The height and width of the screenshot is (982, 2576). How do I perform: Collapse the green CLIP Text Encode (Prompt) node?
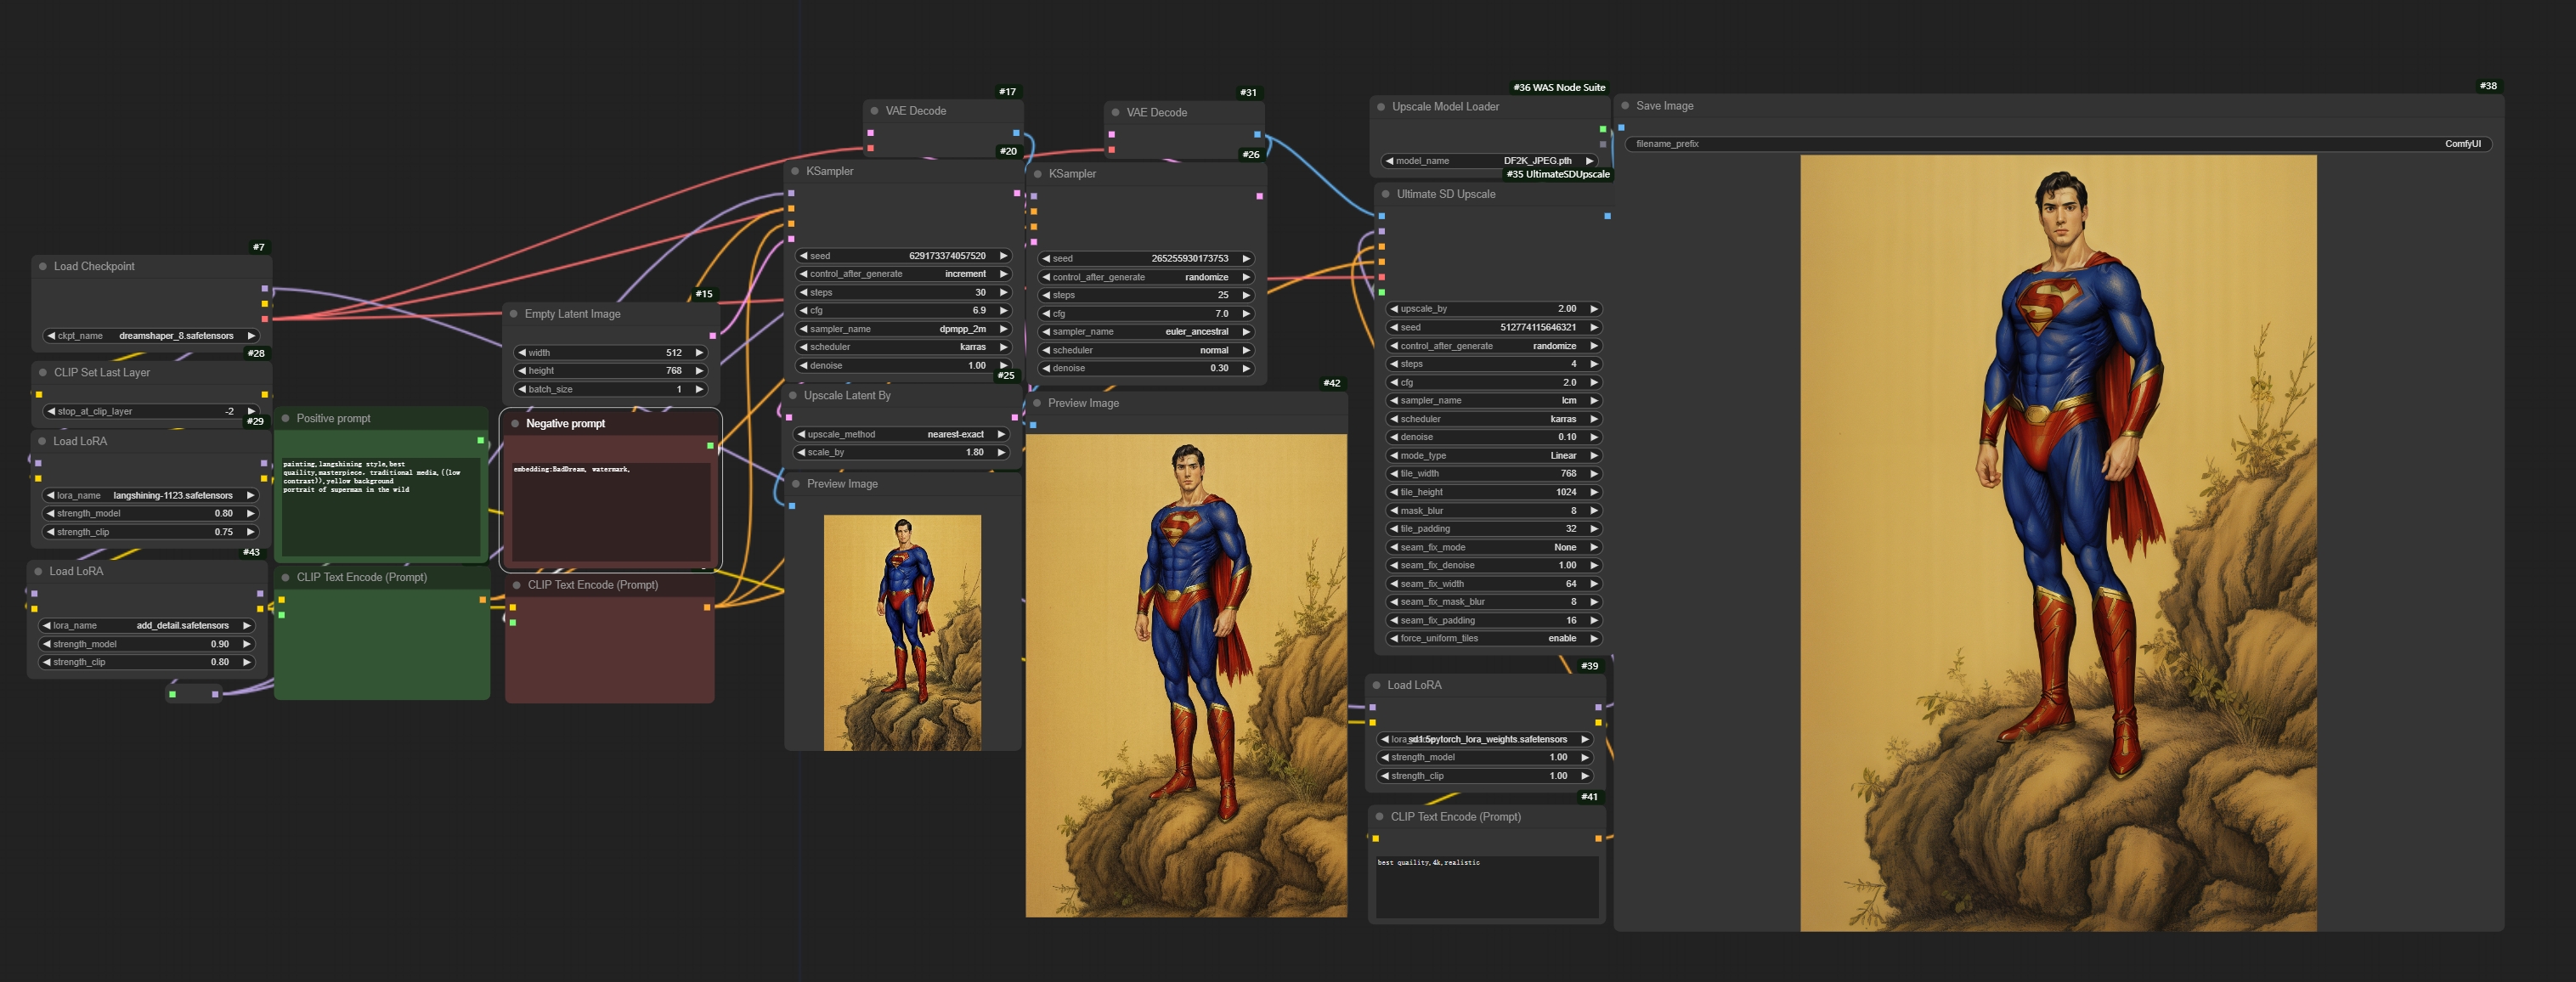286,577
